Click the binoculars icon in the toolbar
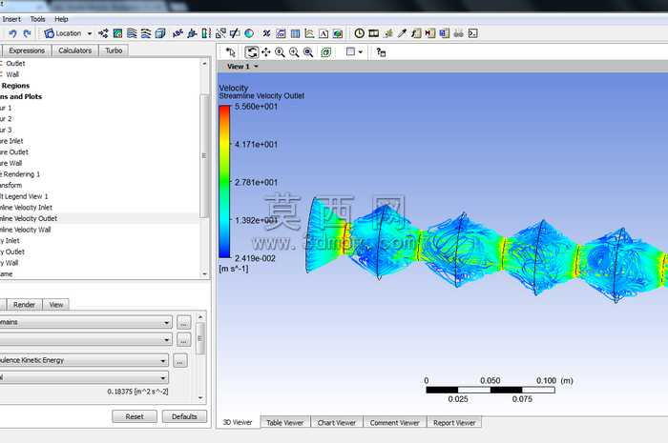 point(458,33)
